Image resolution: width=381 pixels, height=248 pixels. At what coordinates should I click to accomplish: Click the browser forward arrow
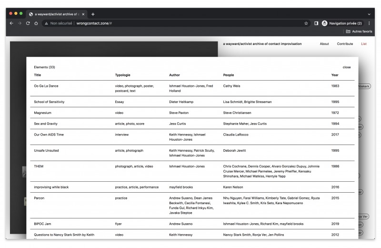coord(20,23)
